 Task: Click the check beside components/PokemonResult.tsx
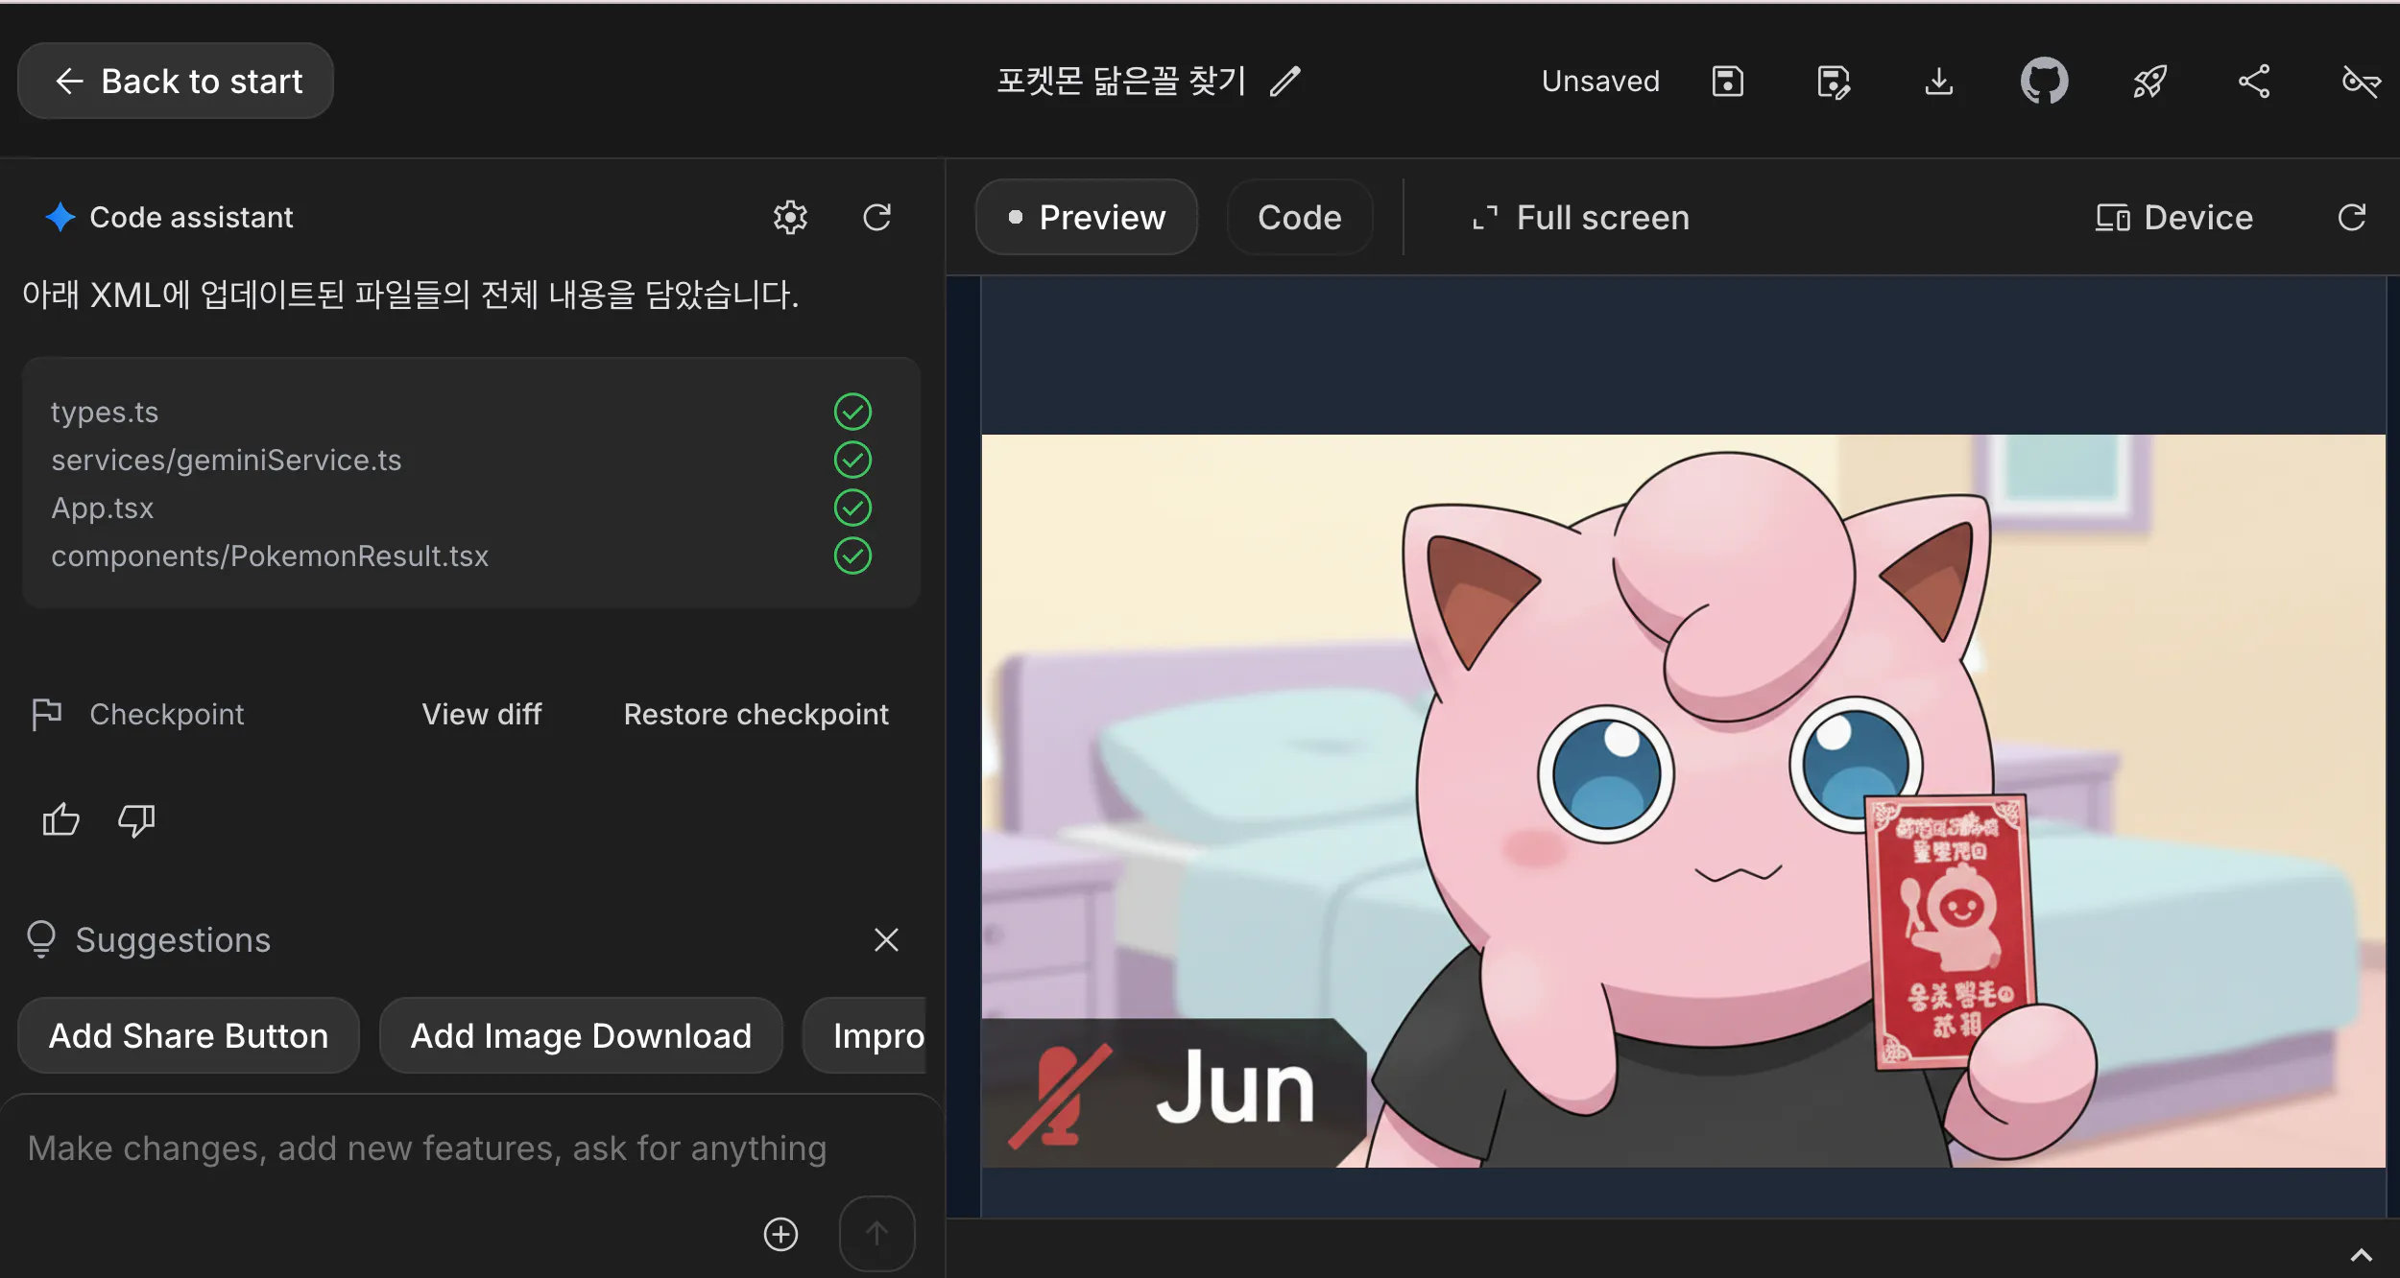pos(852,556)
